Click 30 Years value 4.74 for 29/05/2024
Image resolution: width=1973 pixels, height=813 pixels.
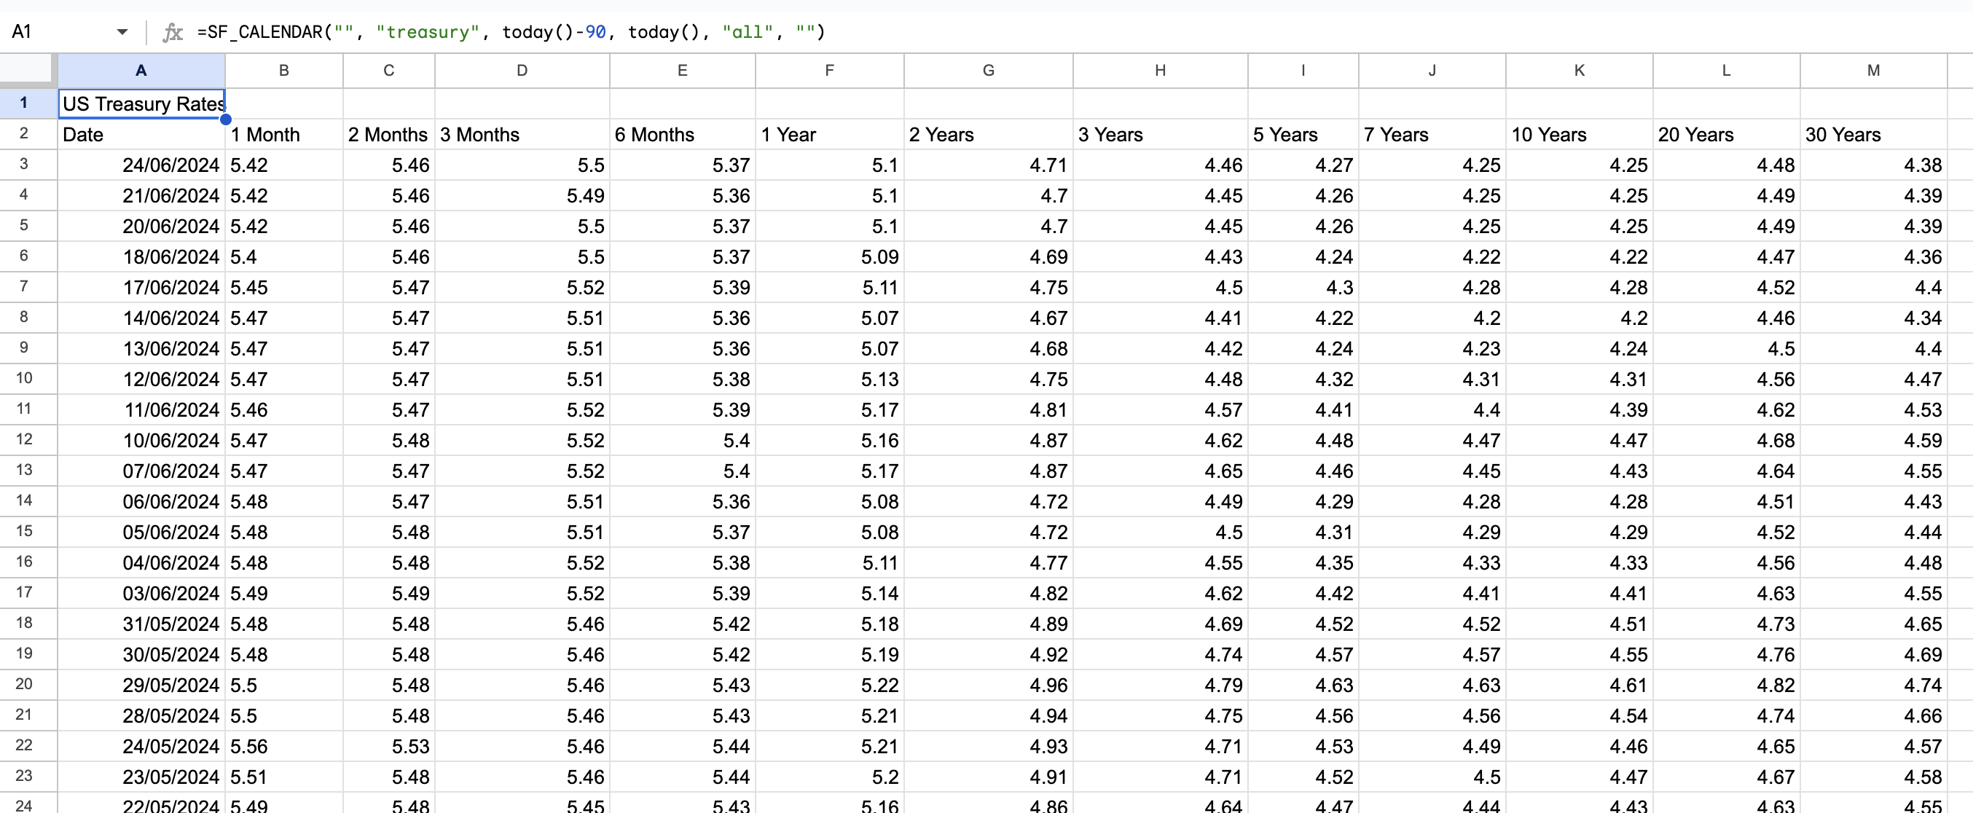point(1873,686)
